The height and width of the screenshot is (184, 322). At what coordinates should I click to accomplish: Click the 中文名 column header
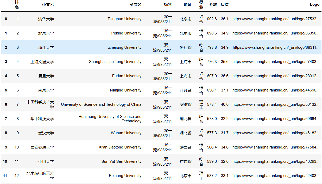pos(48,5)
